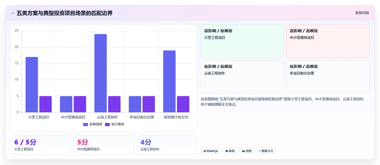Click the 影响强度 bar for 研发数字化交付
The width and height of the screenshot is (380, 165).
coord(169,81)
